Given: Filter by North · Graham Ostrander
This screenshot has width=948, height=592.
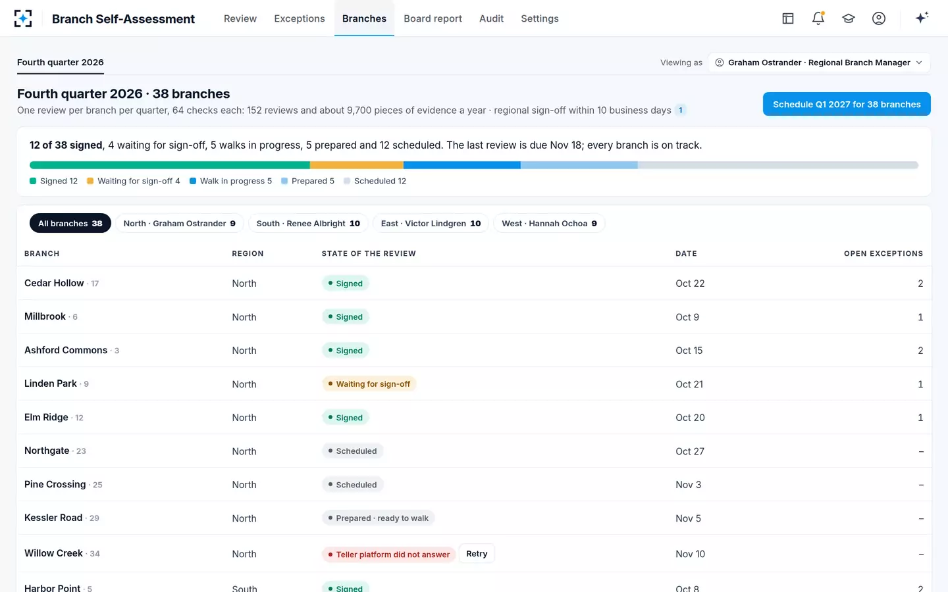Looking at the screenshot, I should (180, 224).
